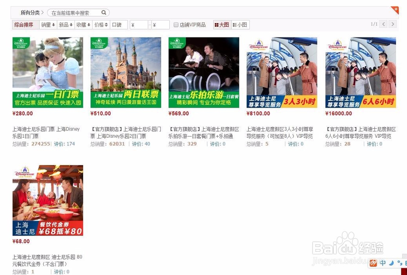Sort by 新品
The image size is (407, 275).
tap(66, 25)
